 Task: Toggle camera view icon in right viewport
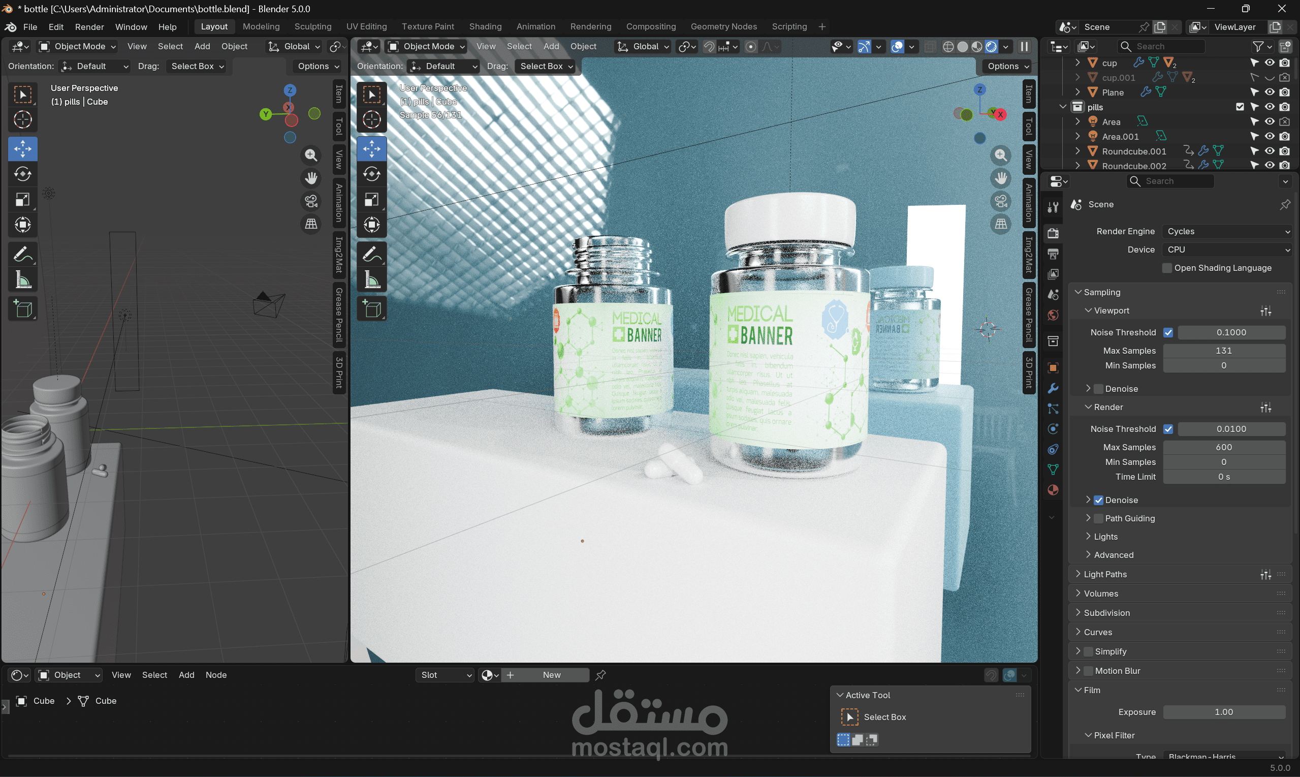point(1001,202)
